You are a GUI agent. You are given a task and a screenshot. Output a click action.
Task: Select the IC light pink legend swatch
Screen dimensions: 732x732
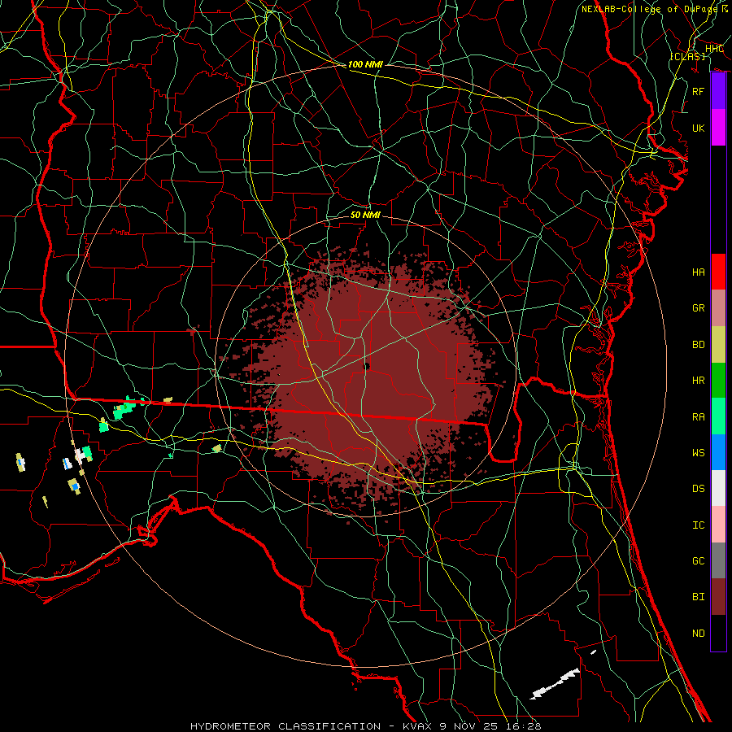[x=718, y=525]
